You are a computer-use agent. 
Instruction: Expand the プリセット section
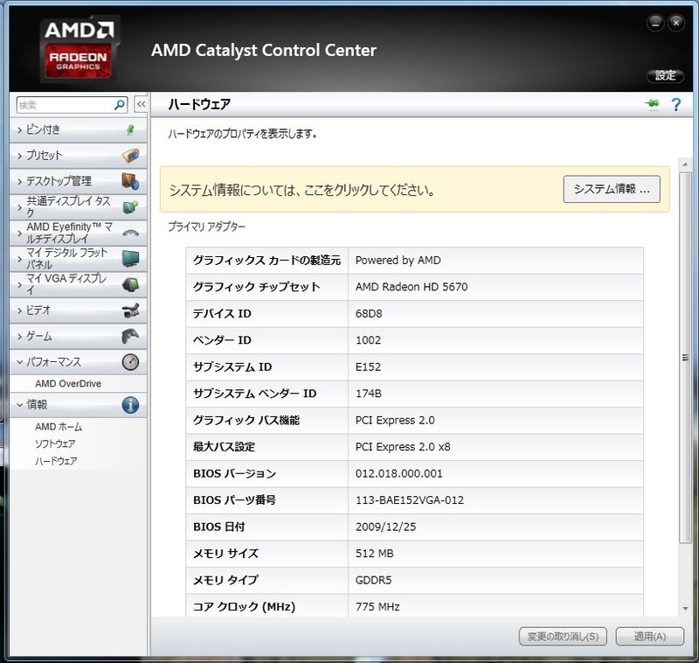[x=78, y=156]
